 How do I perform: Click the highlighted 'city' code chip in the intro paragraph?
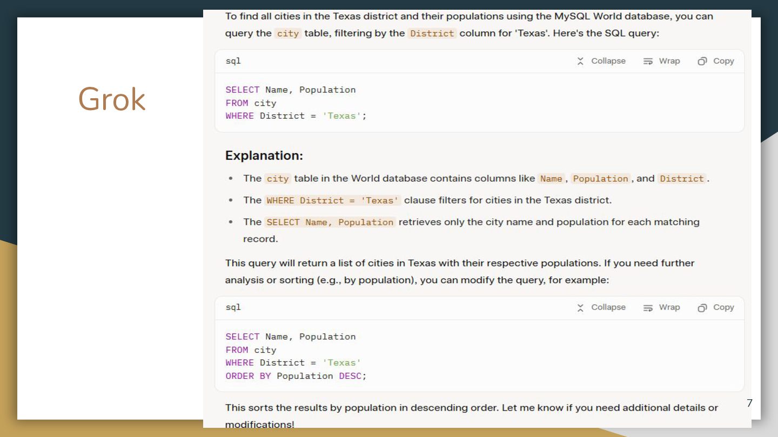pyautogui.click(x=287, y=33)
